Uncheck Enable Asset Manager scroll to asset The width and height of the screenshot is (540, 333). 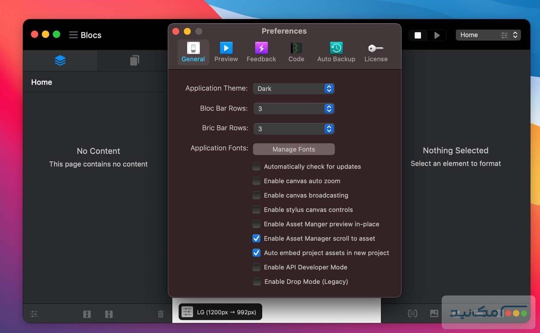[x=256, y=238]
